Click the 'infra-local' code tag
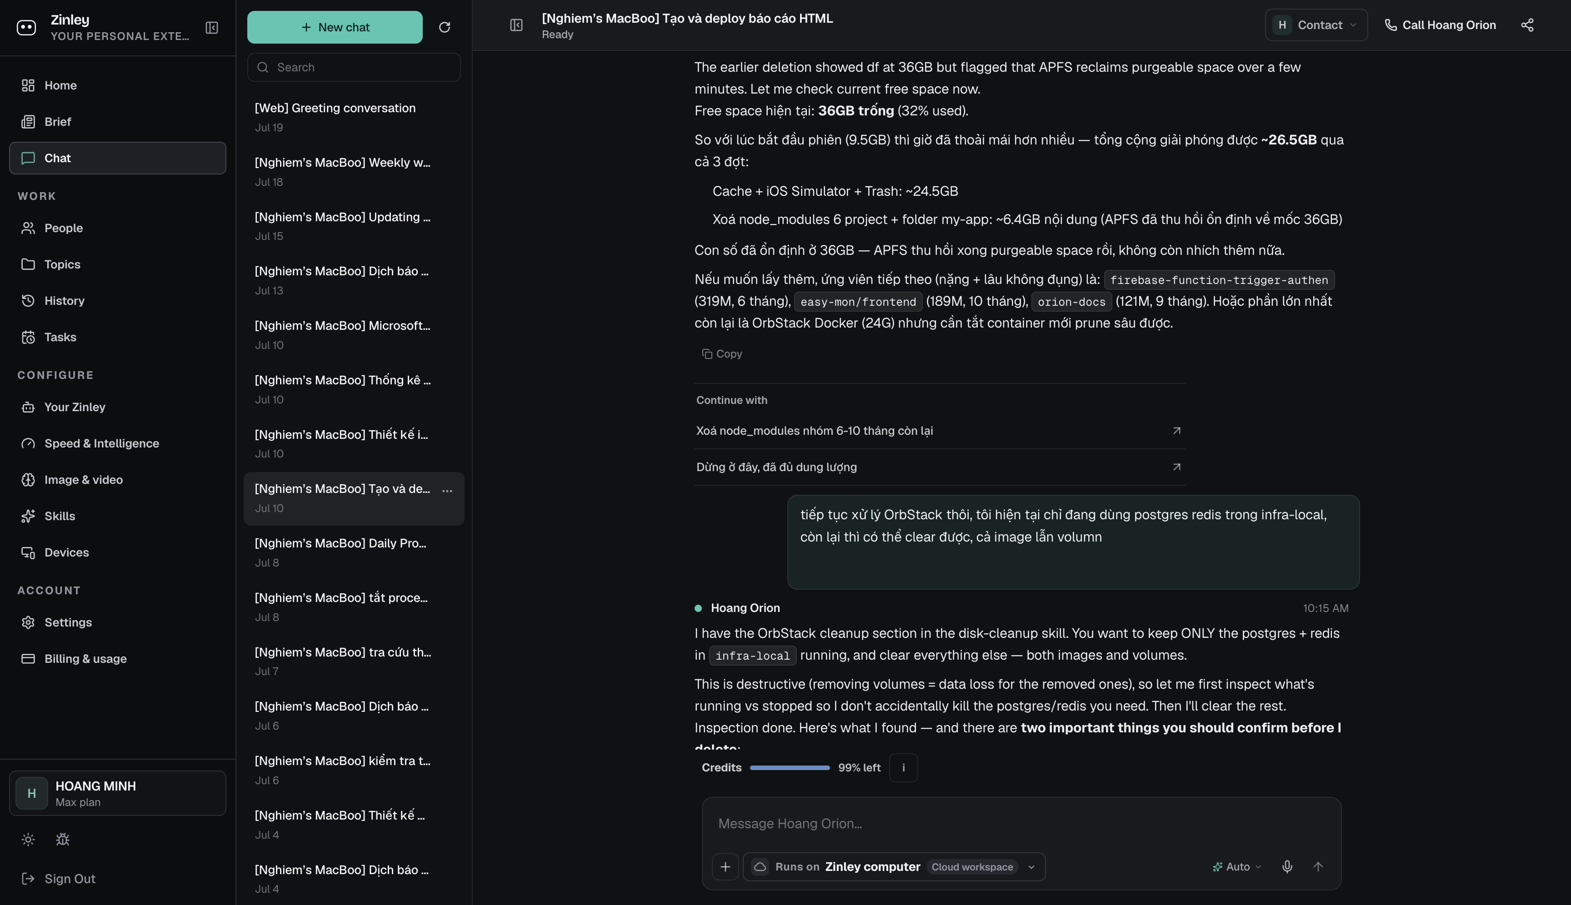This screenshot has height=905, width=1571. pos(752,656)
